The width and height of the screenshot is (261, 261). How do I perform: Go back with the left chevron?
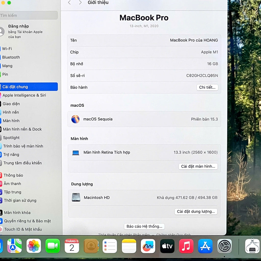coord(69,2)
